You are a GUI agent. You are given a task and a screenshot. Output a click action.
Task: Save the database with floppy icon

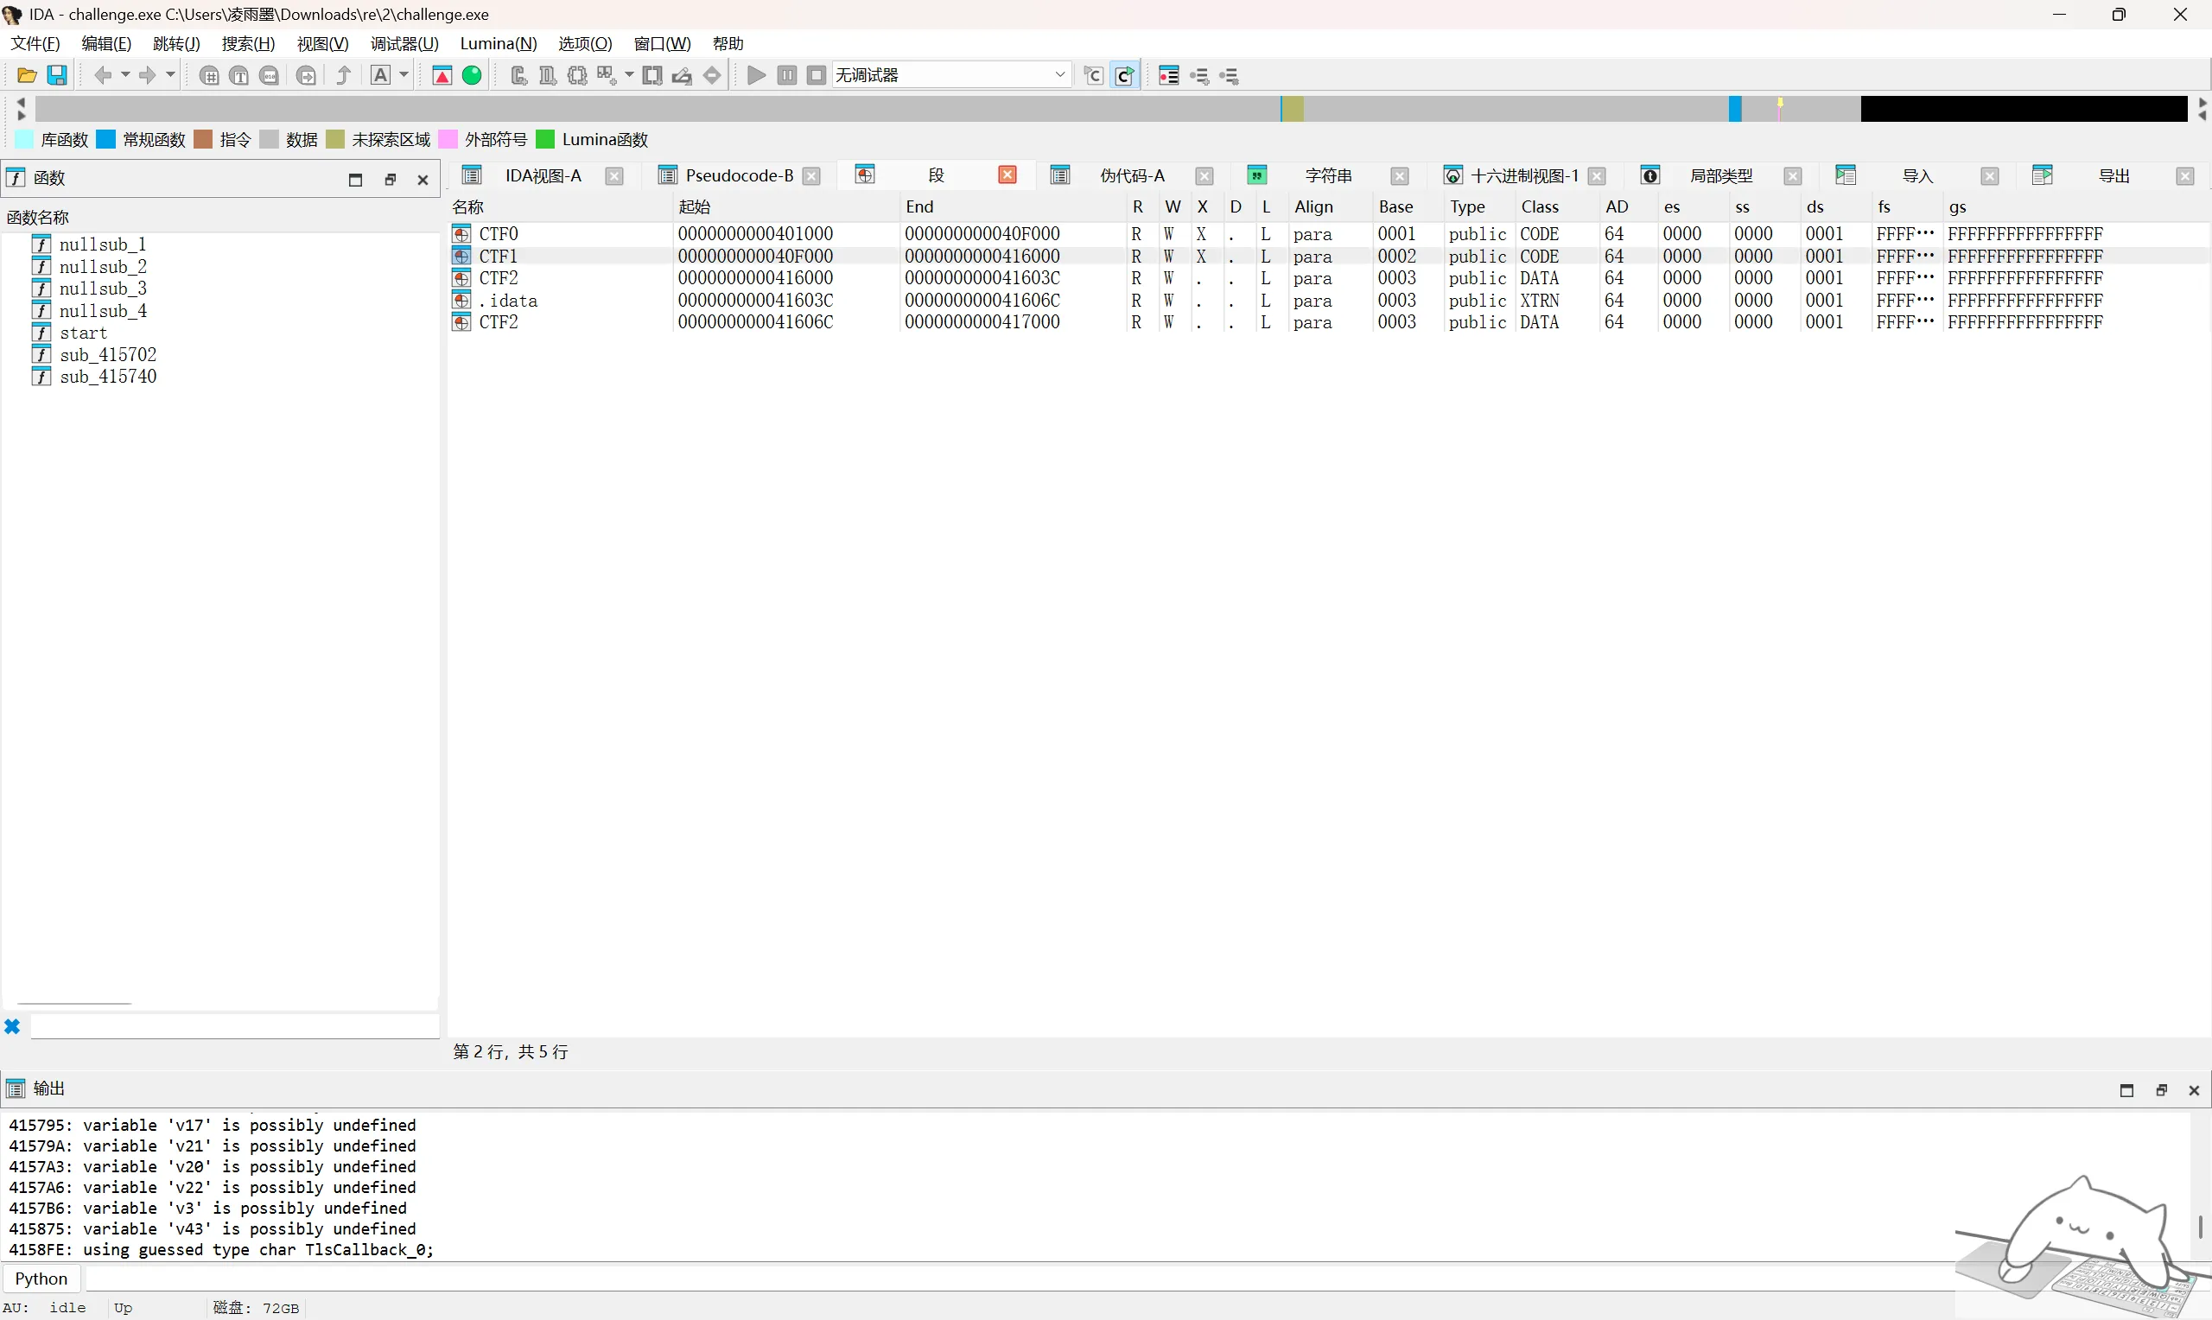57,76
